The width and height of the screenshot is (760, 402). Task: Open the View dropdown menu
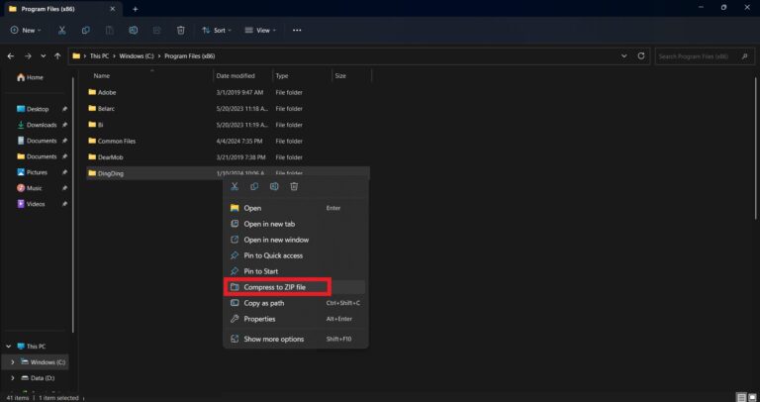pyautogui.click(x=260, y=30)
